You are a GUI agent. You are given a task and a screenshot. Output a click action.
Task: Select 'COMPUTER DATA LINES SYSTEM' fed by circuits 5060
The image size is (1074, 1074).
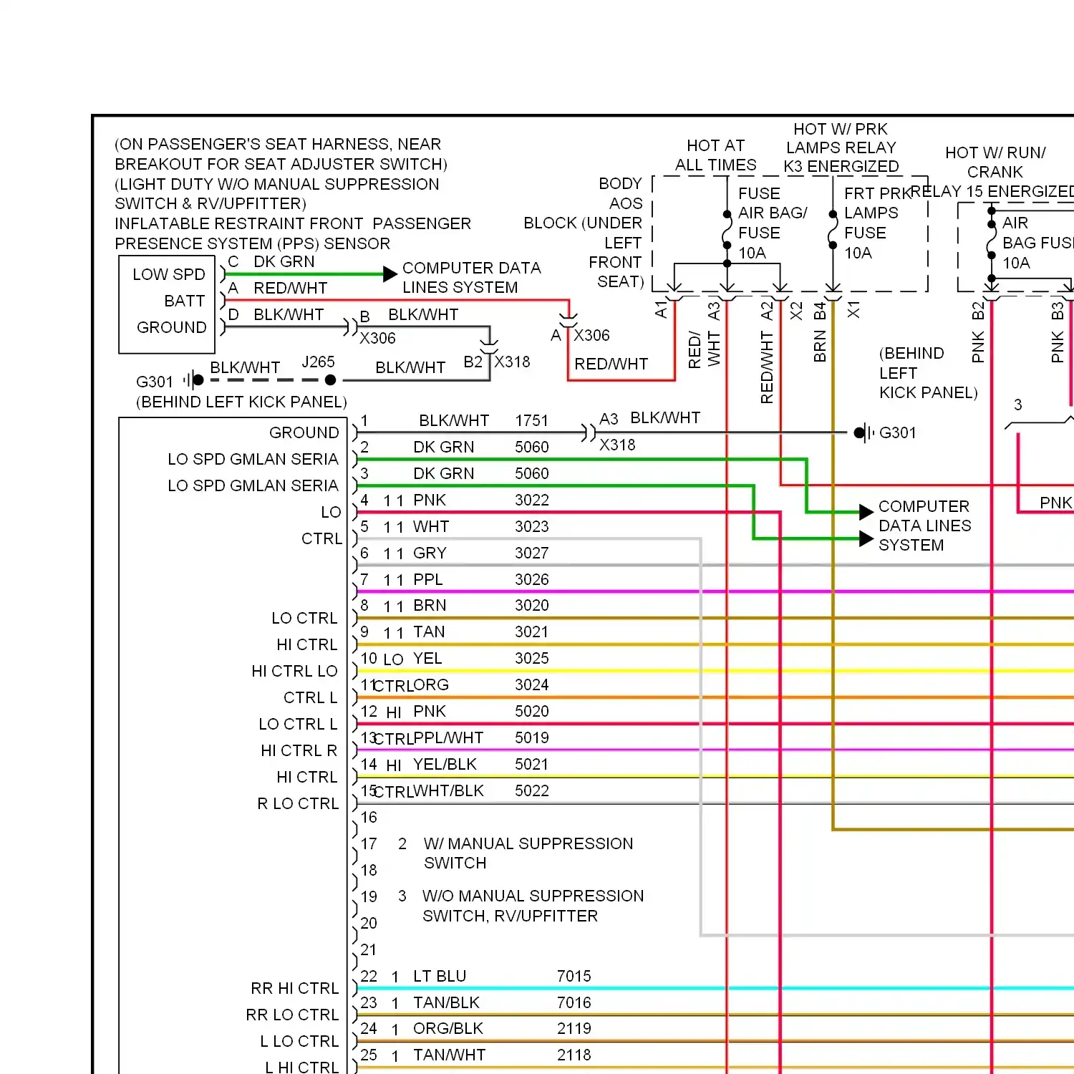click(925, 526)
